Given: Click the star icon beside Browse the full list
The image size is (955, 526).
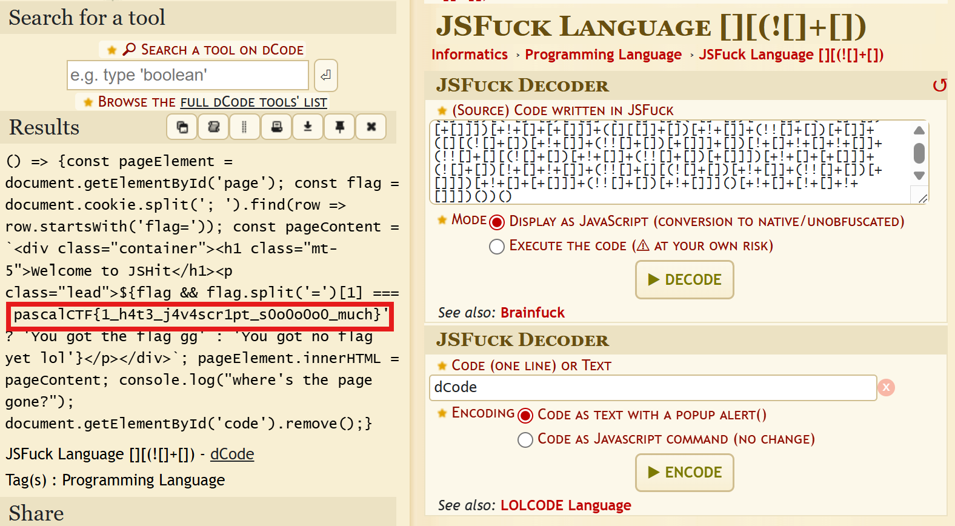Looking at the screenshot, I should pos(88,102).
